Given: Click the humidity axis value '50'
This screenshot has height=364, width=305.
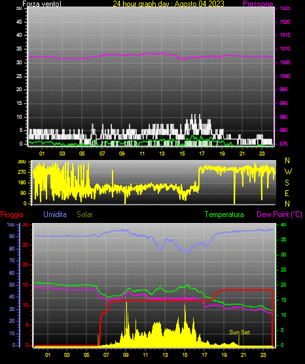Looking at the screenshot, I should tap(12, 285).
